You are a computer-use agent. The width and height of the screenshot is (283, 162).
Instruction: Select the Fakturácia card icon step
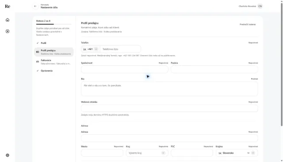pos(38,62)
